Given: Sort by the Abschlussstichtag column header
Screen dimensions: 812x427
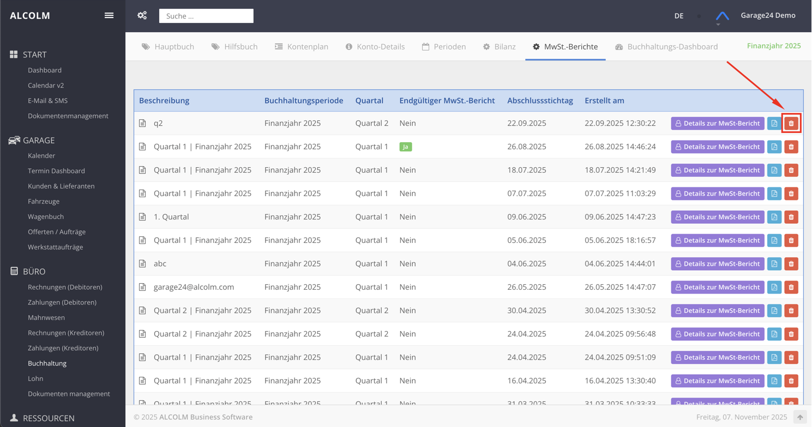Looking at the screenshot, I should pyautogui.click(x=539, y=101).
